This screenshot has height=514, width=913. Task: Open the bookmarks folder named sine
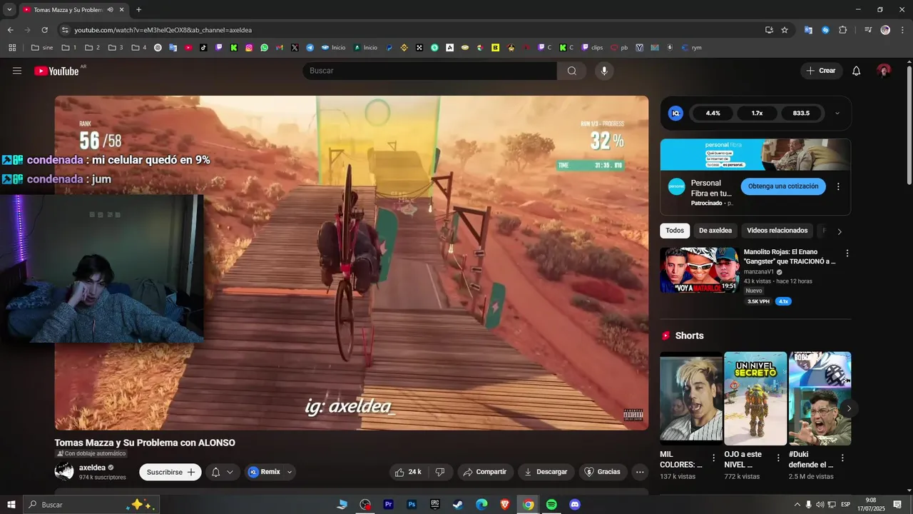click(x=42, y=48)
